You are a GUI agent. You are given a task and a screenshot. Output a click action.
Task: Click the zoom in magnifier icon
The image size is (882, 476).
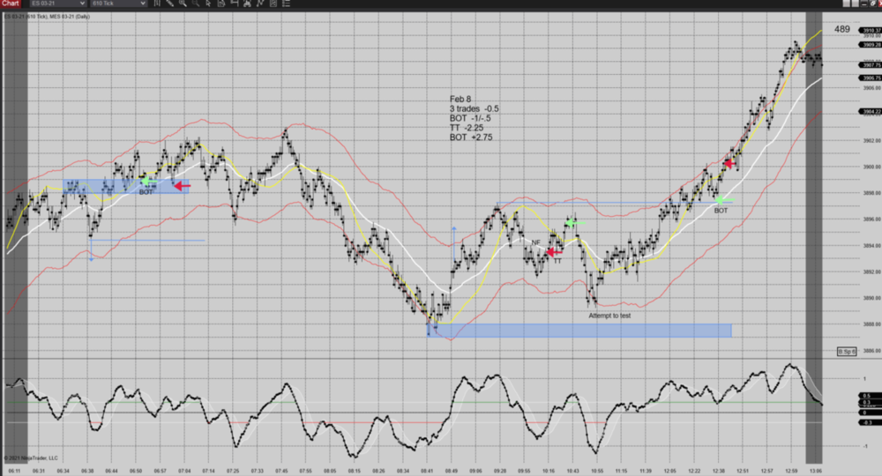point(183,4)
